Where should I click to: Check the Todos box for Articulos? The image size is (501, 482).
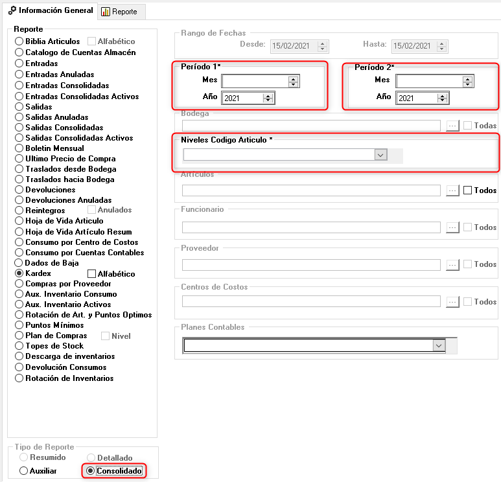click(468, 190)
